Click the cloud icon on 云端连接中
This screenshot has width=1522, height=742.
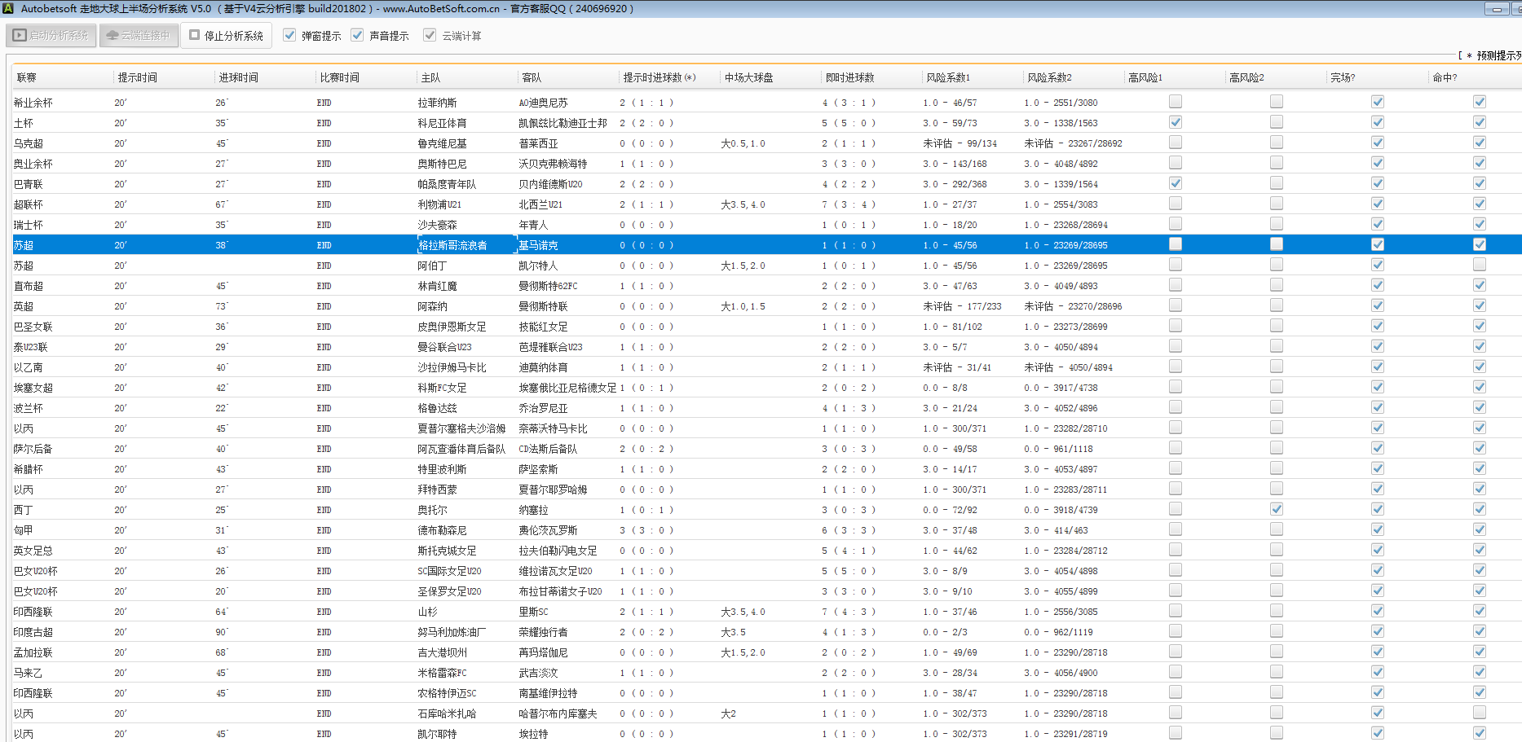[112, 36]
